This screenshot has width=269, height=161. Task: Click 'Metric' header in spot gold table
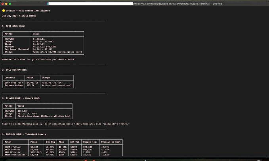(9, 34)
